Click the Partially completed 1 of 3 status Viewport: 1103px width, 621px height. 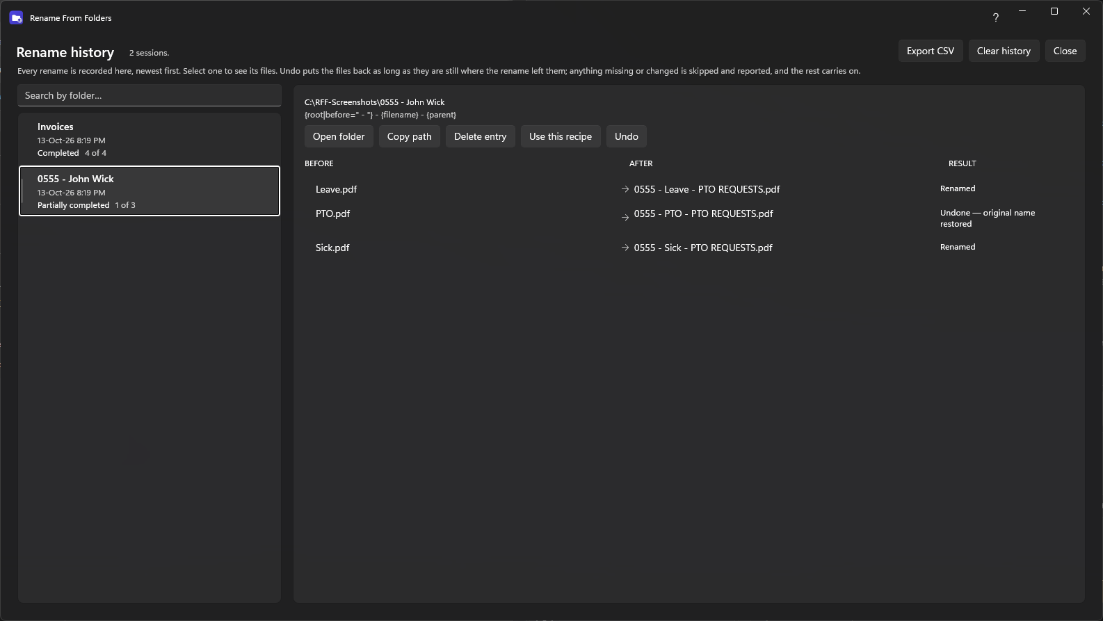86,205
